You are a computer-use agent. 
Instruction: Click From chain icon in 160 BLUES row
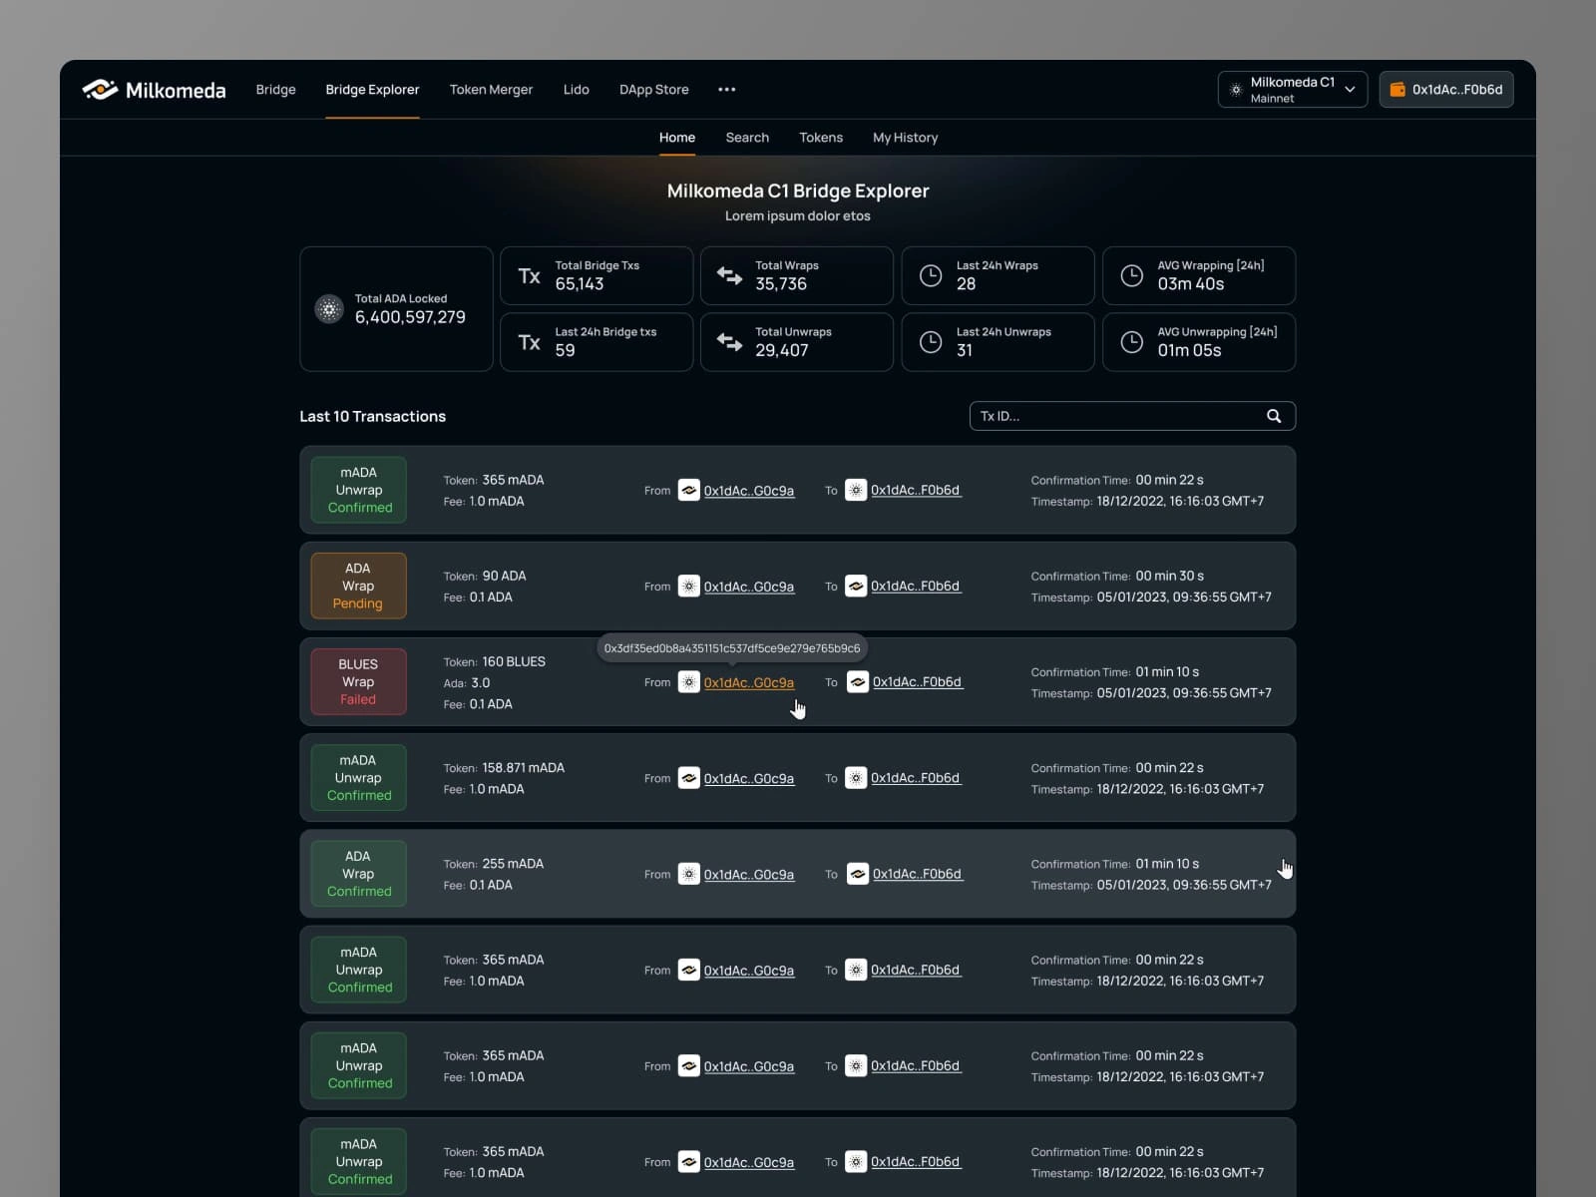(x=688, y=682)
